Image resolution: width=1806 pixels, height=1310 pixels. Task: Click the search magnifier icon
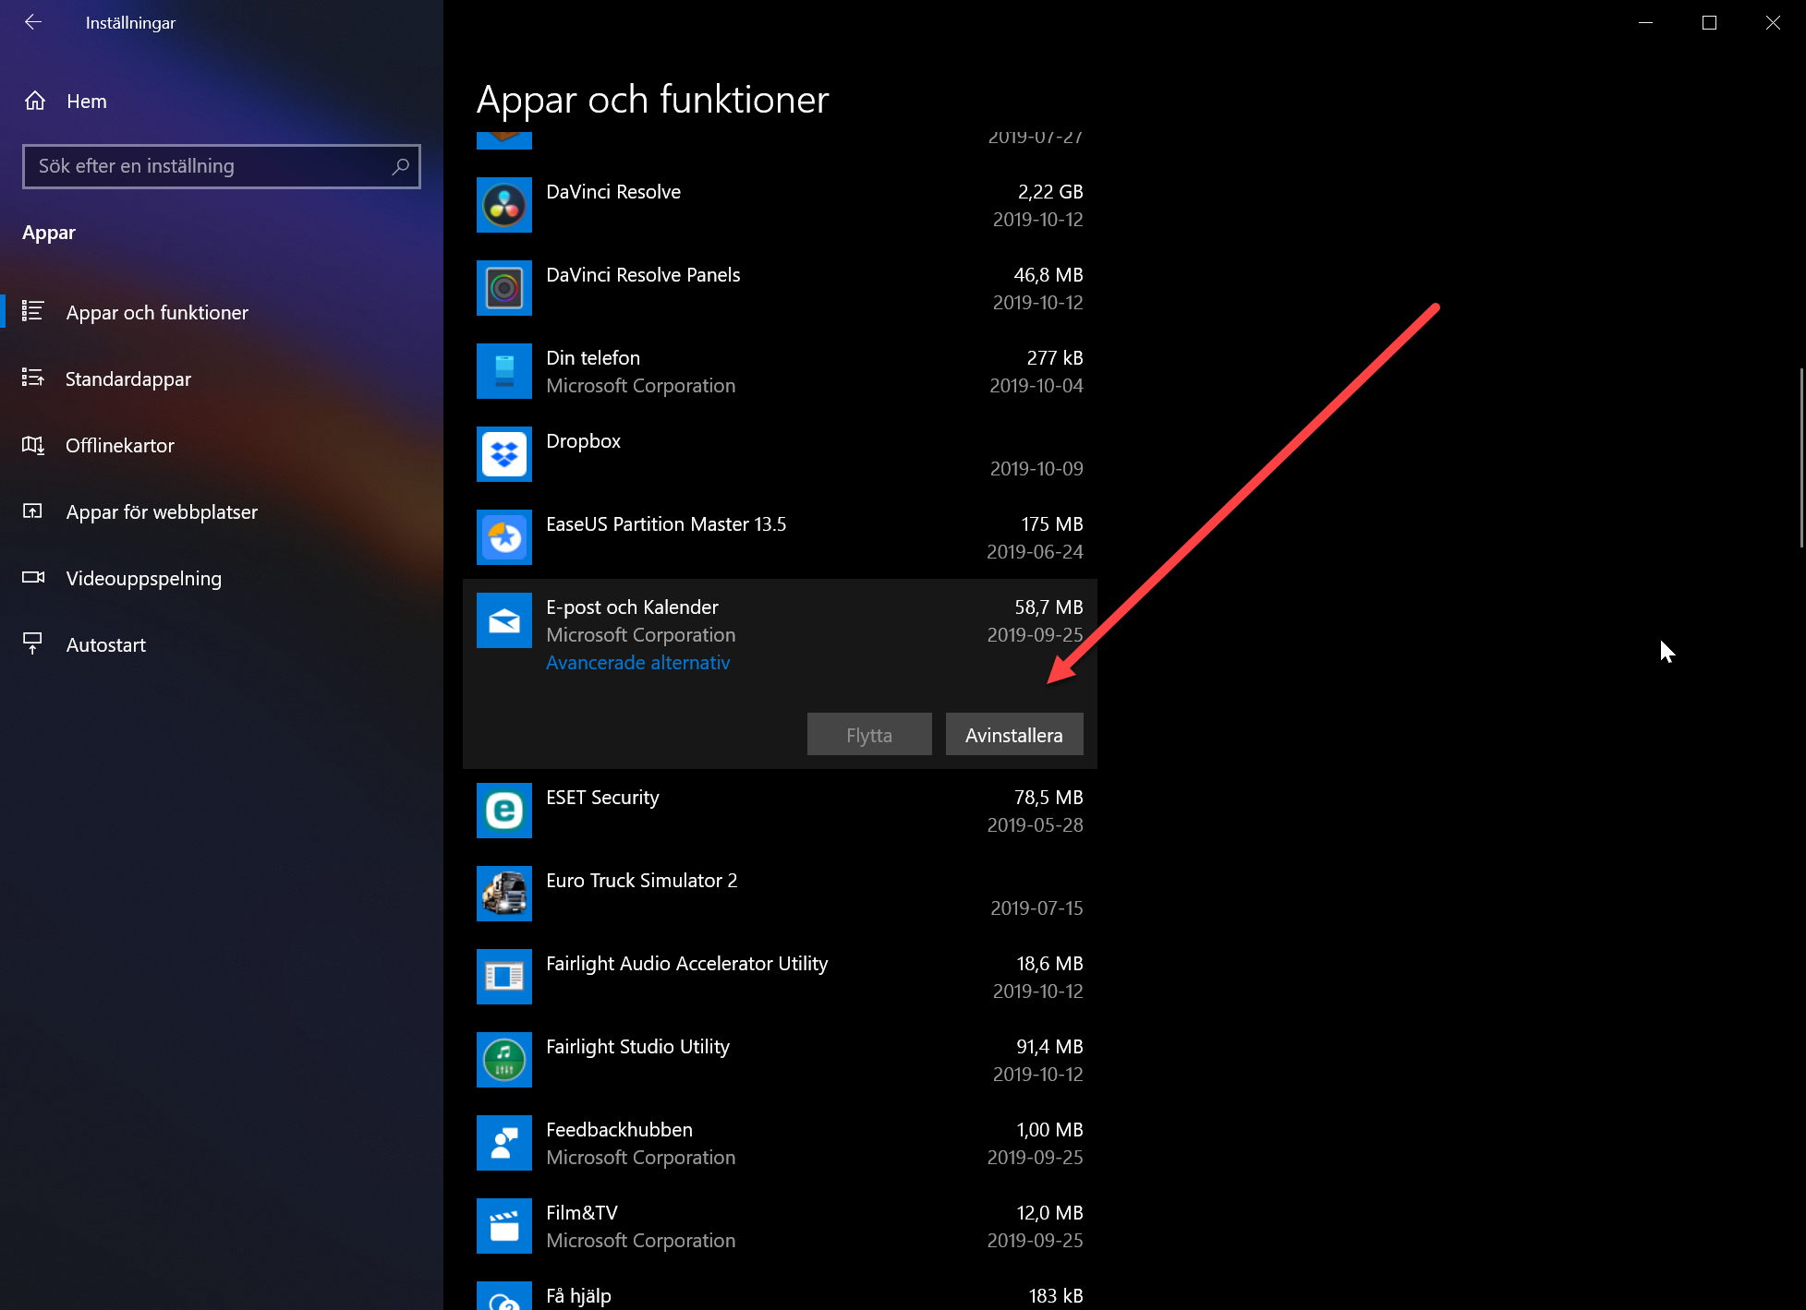click(x=400, y=166)
